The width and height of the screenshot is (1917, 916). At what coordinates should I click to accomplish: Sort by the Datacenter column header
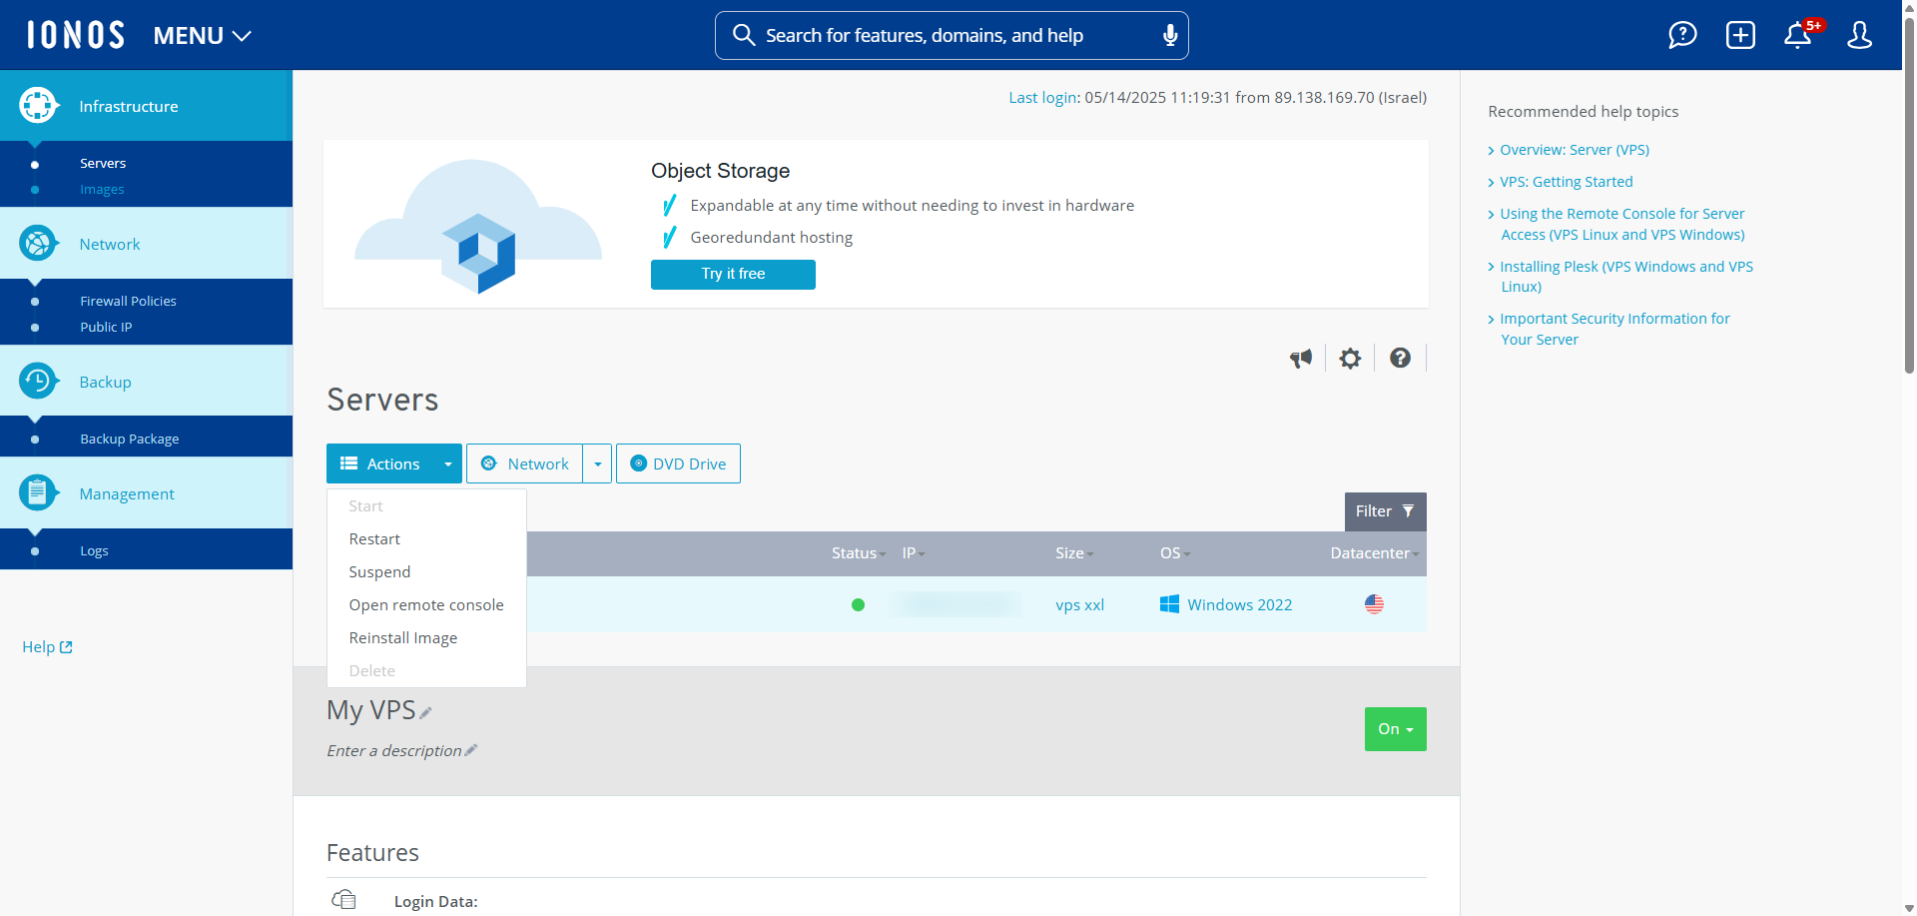1374,552
